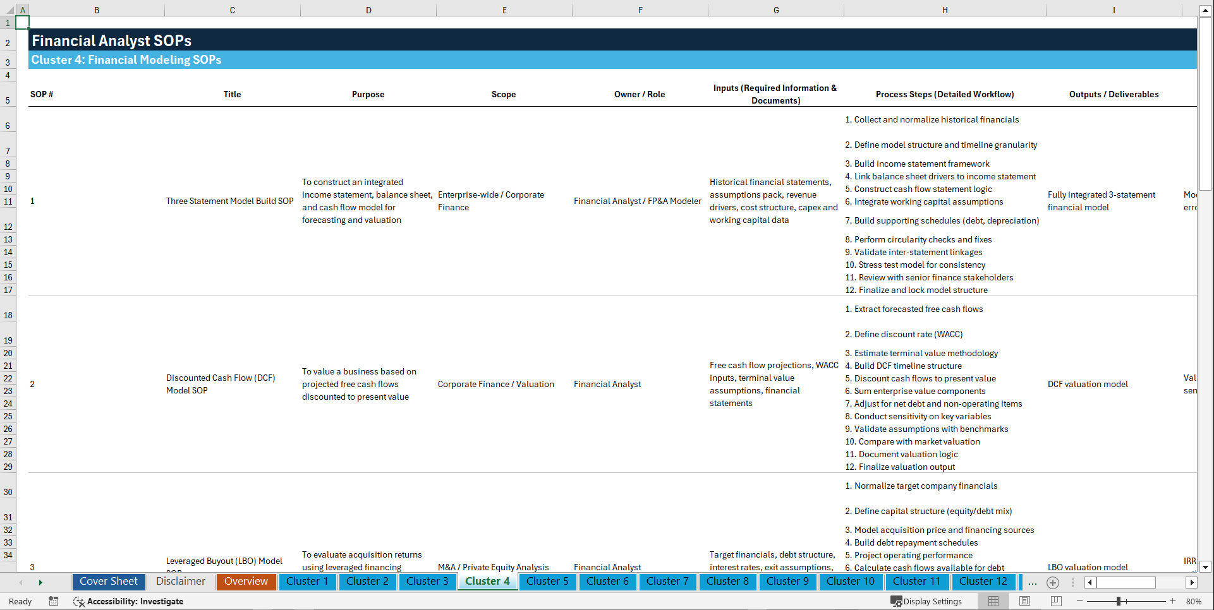Start macro recording from the status bar
1214x610 pixels.
click(54, 601)
